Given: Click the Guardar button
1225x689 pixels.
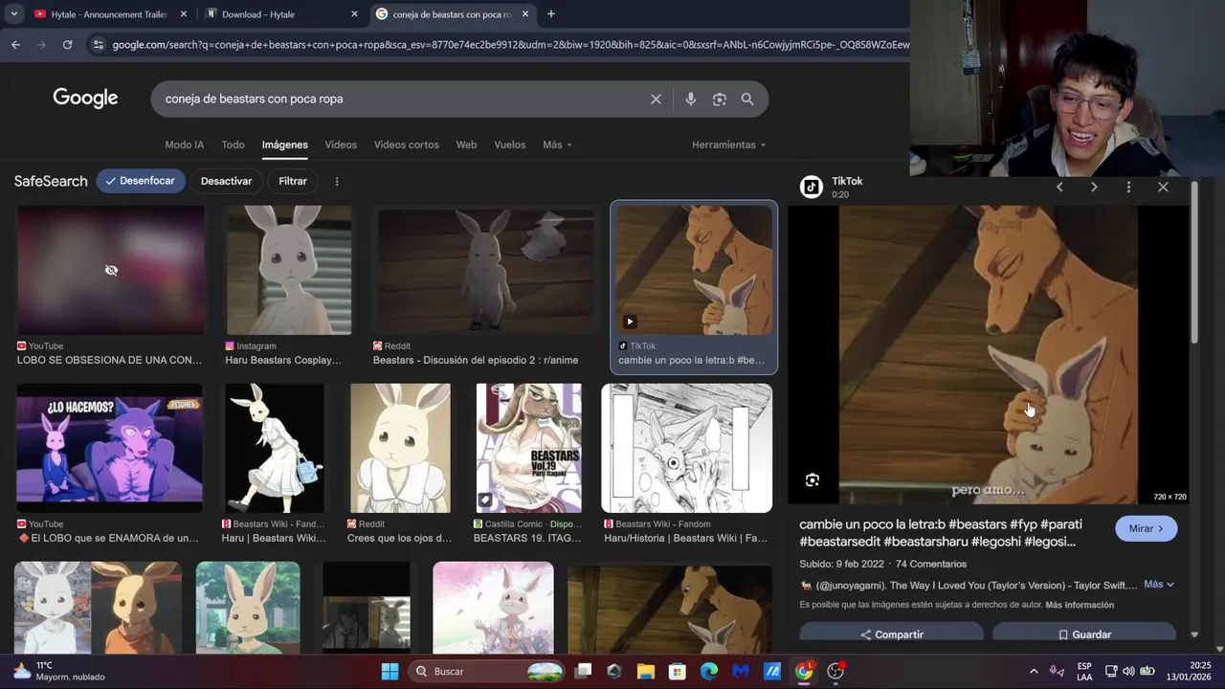Looking at the screenshot, I should point(1083,633).
